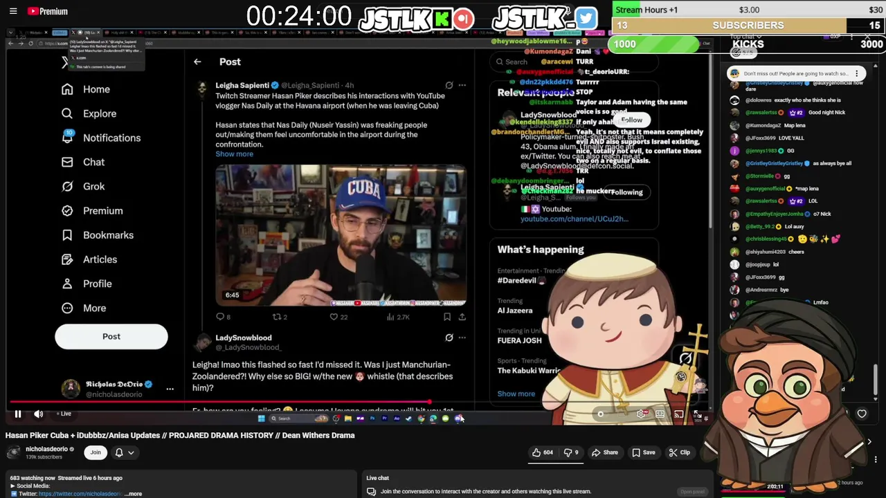Image resolution: width=886 pixels, height=498 pixels.
Task: Expand the More item in X sidebar
Action: point(84,308)
